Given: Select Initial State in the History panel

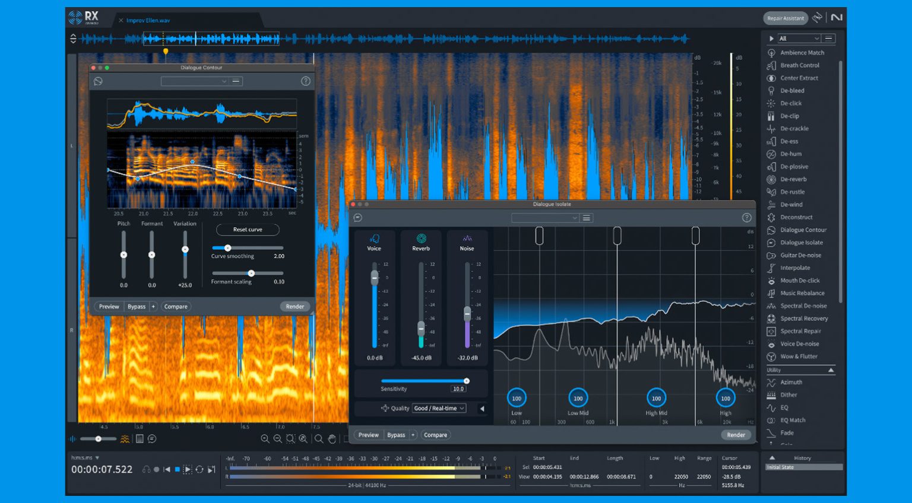Looking at the screenshot, I should coord(803,467).
